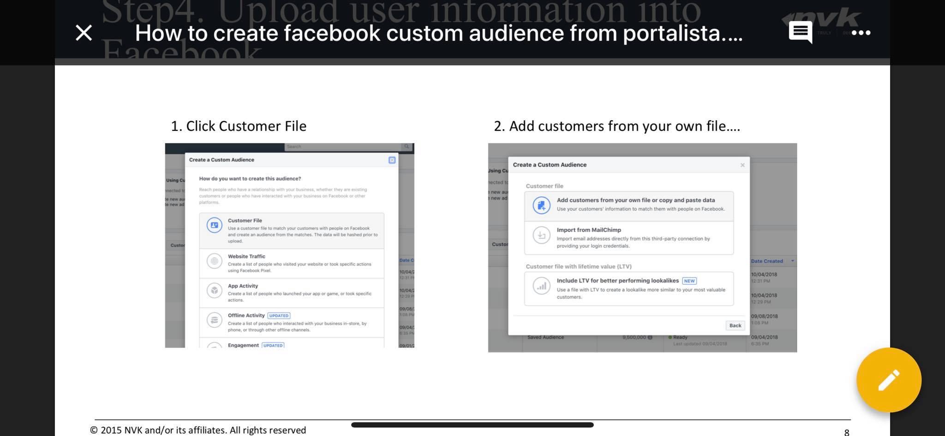This screenshot has height=436, width=945.
Task: Click the Offline Activity store icon
Action: (214, 320)
